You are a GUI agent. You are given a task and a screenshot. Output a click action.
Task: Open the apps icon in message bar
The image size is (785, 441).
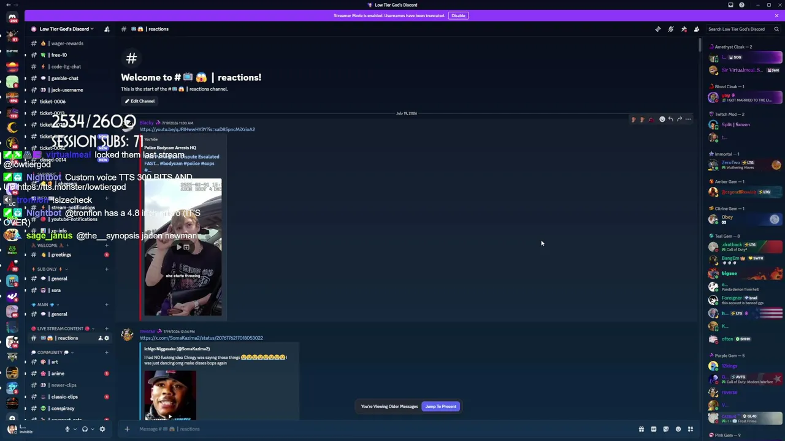[x=691, y=429]
